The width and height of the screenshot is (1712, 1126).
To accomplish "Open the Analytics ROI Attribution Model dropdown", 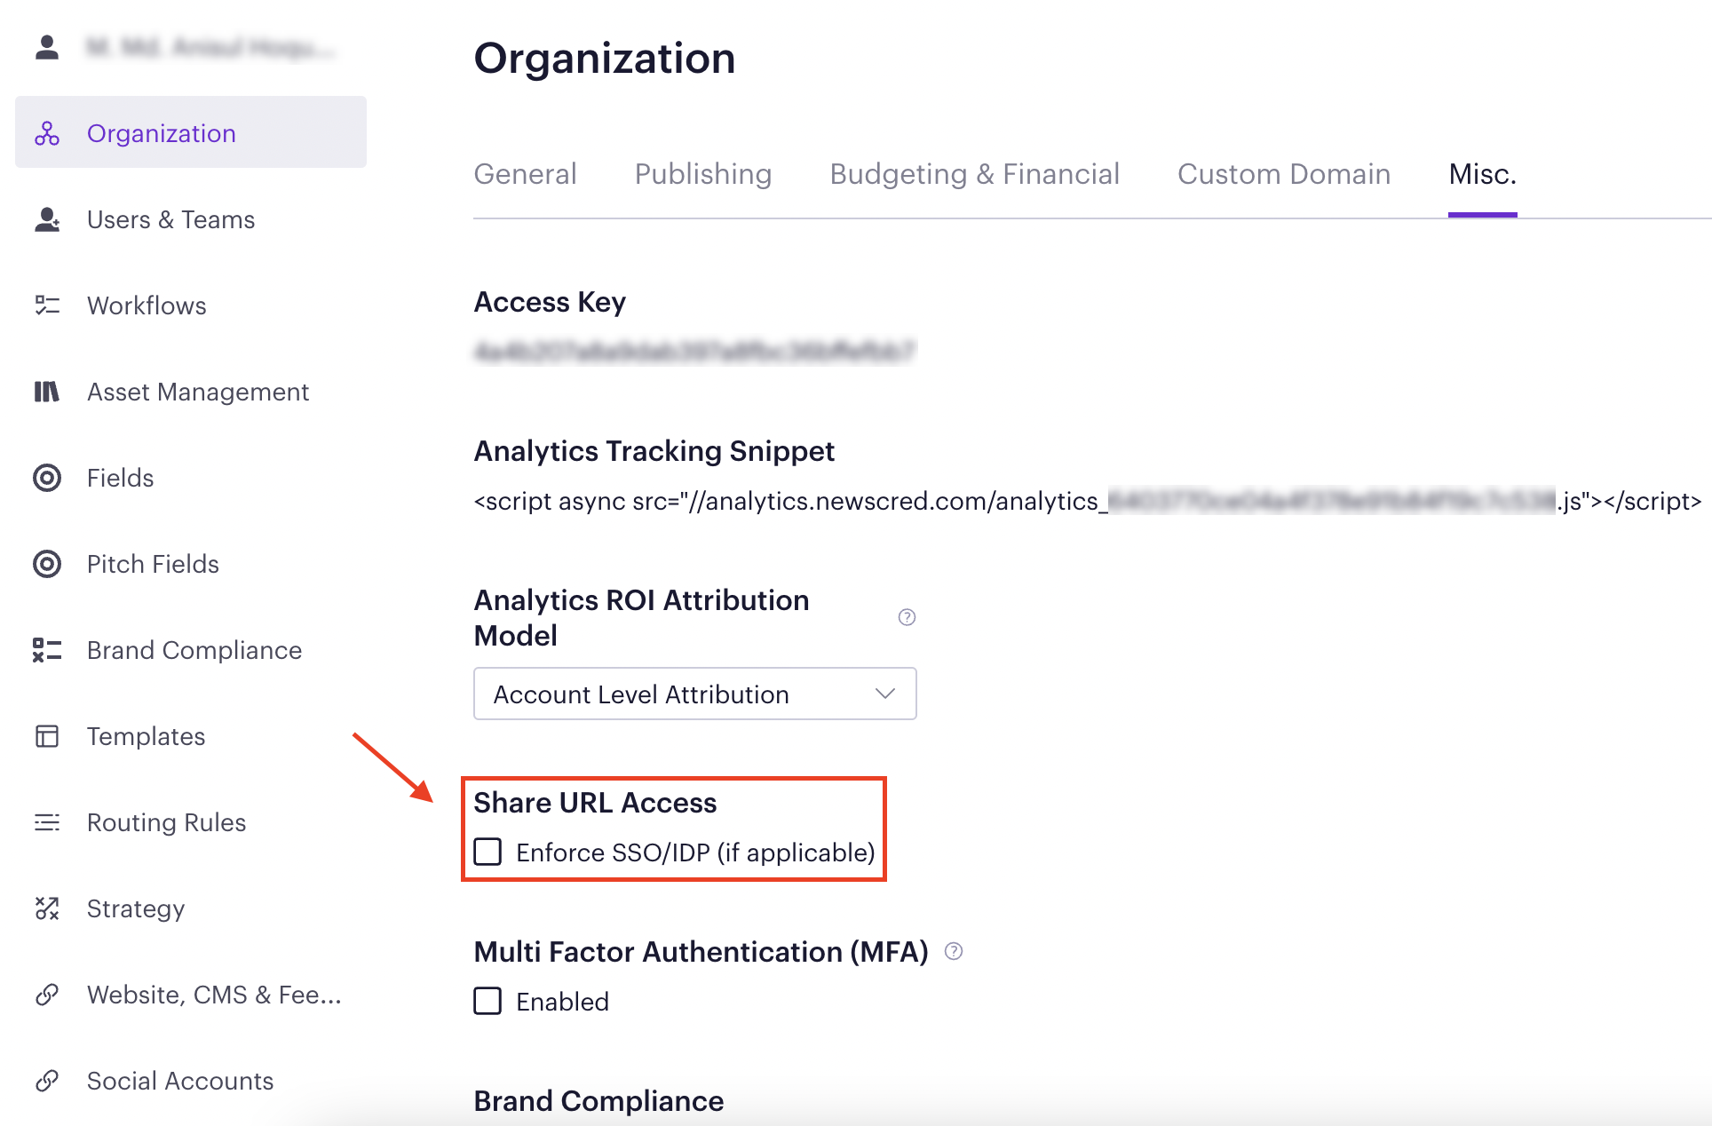I will click(694, 694).
